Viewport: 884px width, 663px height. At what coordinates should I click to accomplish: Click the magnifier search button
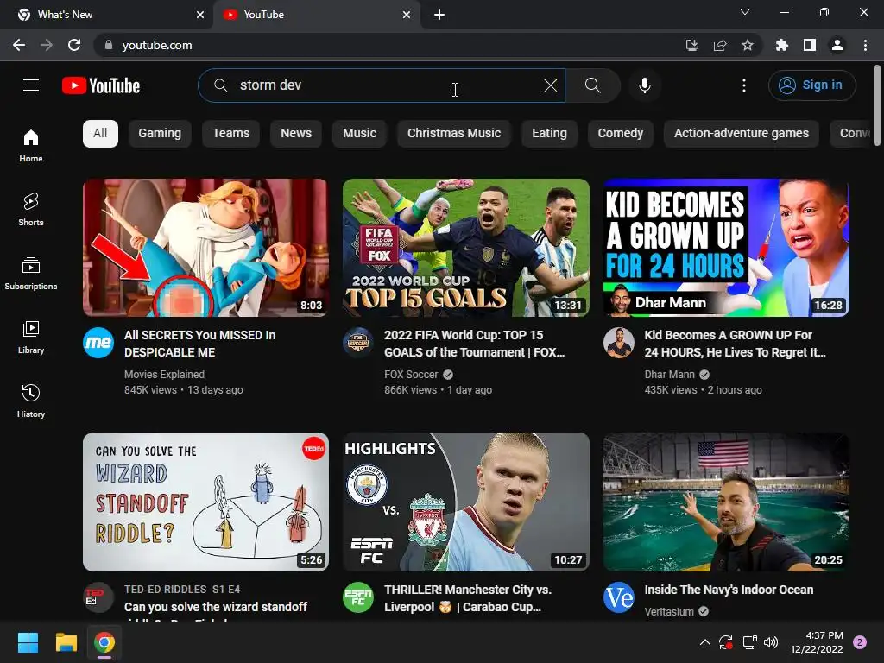(592, 85)
